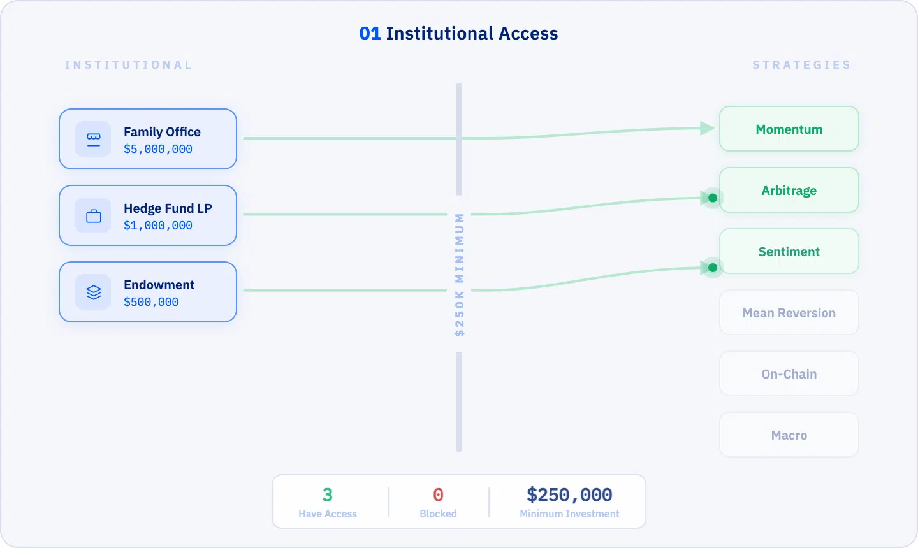Image resolution: width=918 pixels, height=548 pixels.
Task: Select the disabled Mean Reversion strategy
Action: [789, 312]
